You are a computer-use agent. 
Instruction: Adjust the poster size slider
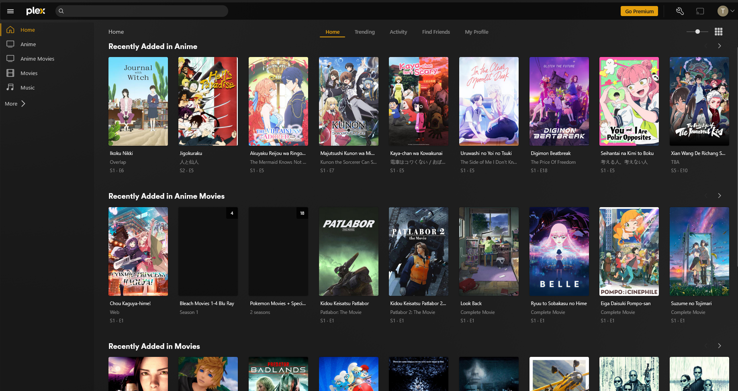tap(697, 32)
